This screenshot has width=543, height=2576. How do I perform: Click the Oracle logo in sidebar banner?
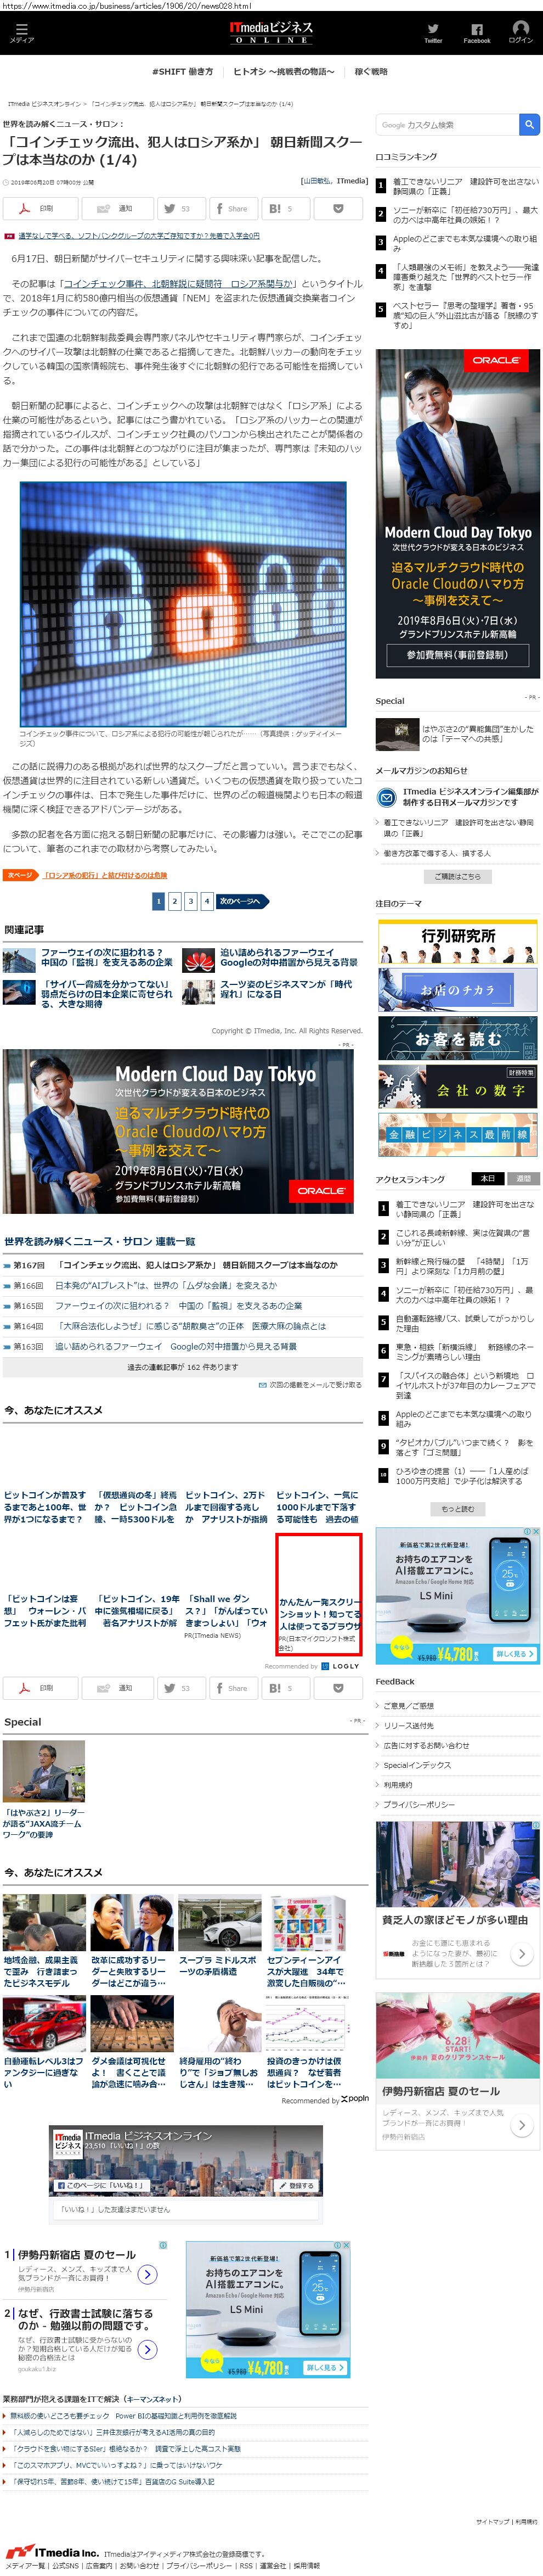click(496, 360)
